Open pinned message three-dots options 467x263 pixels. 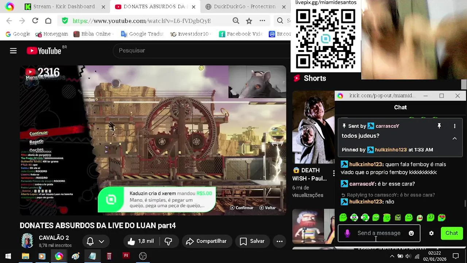click(x=455, y=126)
